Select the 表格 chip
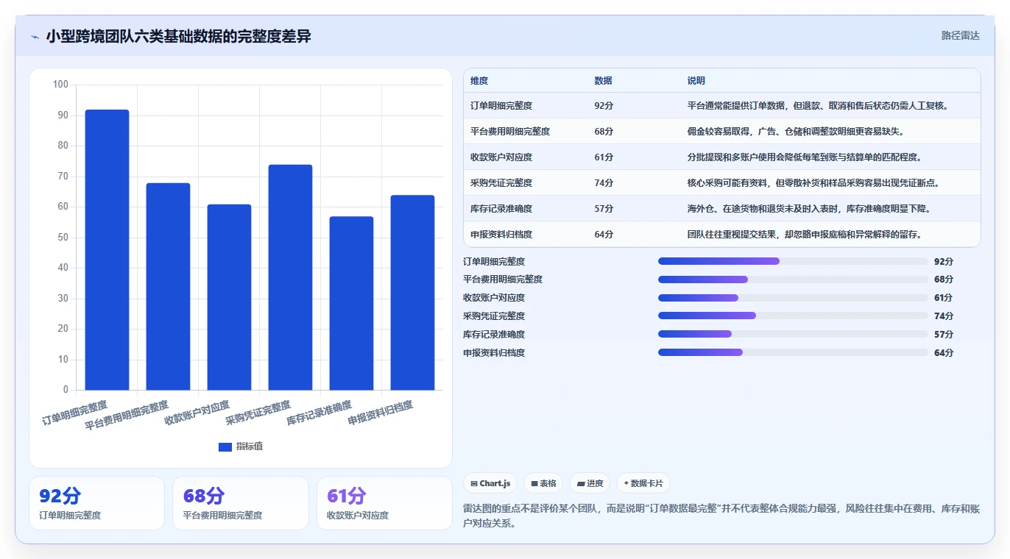Viewport: 1010px width, 559px height. pyautogui.click(x=543, y=483)
